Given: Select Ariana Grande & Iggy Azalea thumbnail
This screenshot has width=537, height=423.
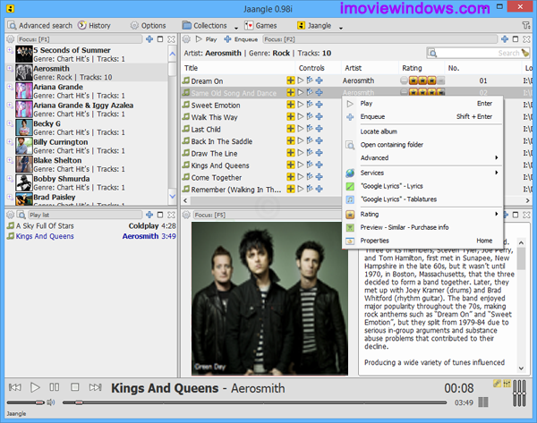Looking at the screenshot, I should (x=24, y=109).
